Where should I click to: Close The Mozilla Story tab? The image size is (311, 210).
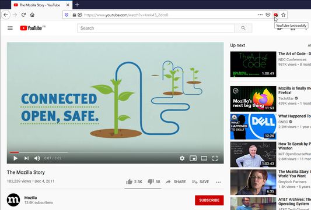click(x=68, y=5)
